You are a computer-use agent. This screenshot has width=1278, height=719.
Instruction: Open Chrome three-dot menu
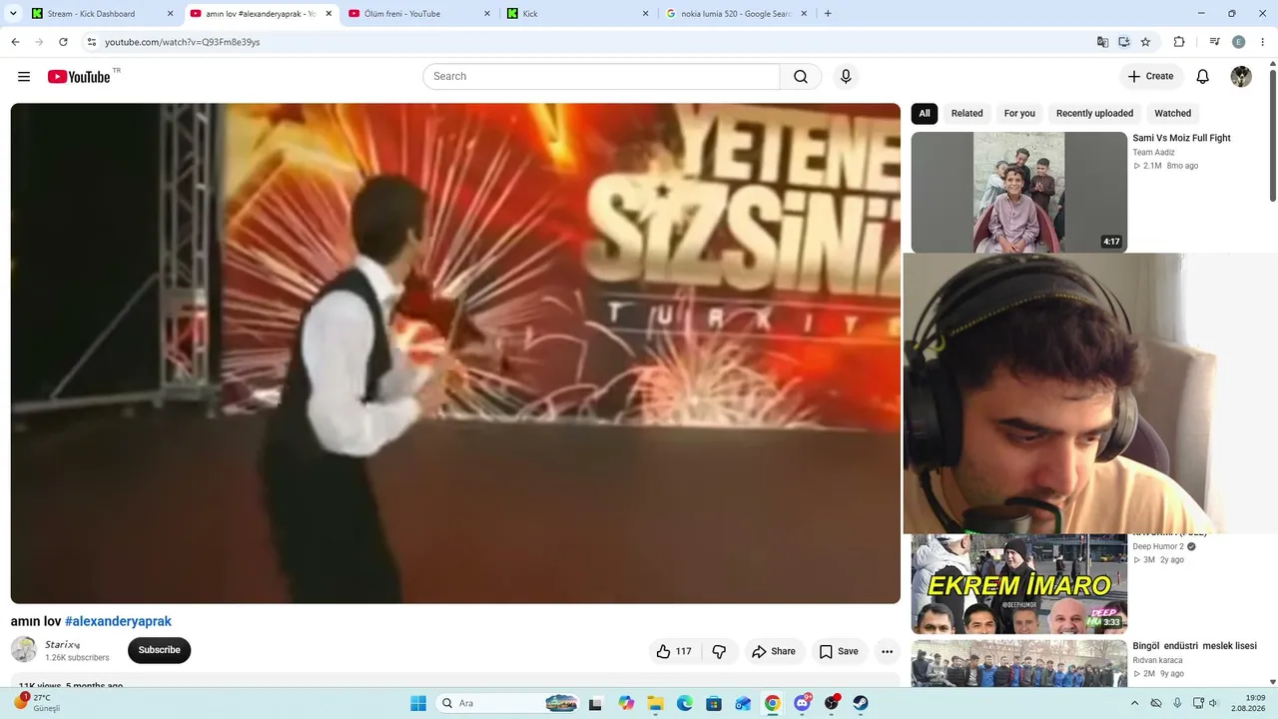pos(1262,42)
